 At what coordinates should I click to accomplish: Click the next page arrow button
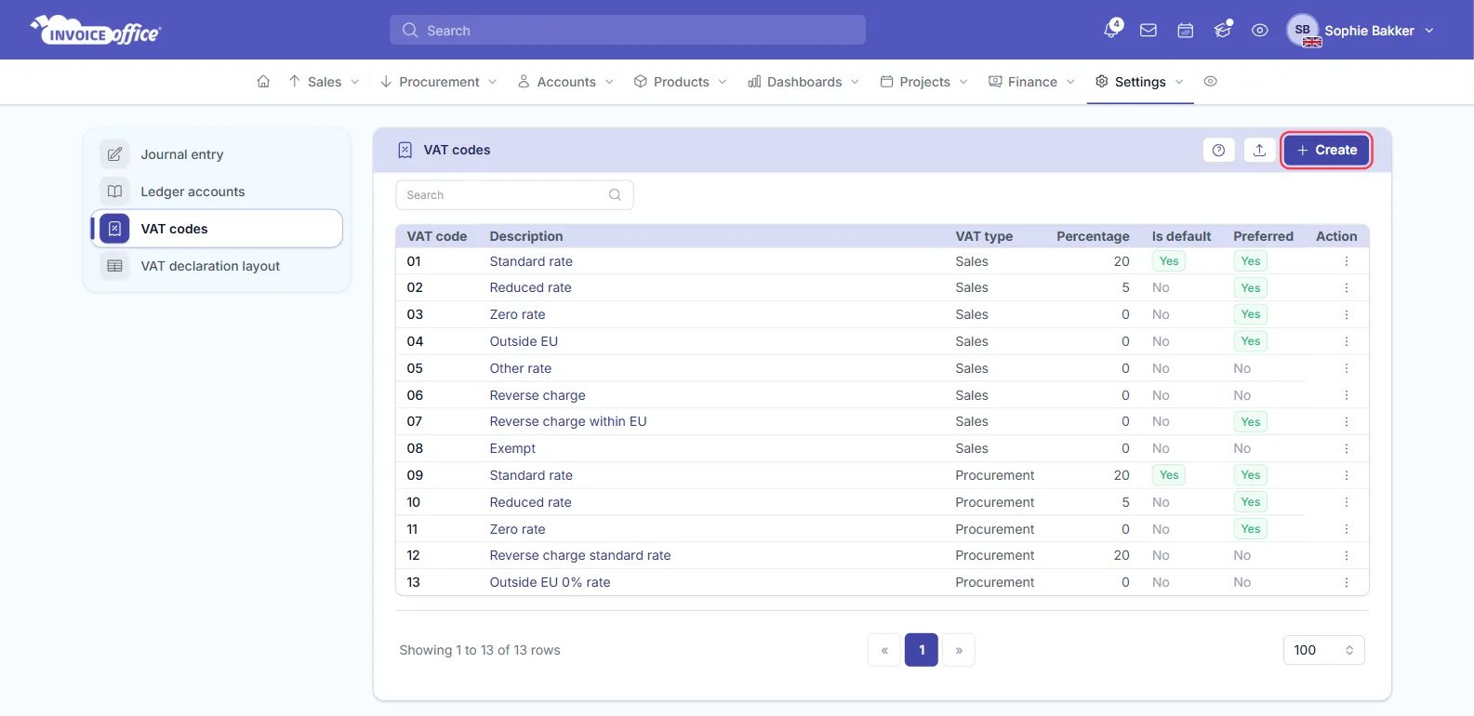coord(959,650)
